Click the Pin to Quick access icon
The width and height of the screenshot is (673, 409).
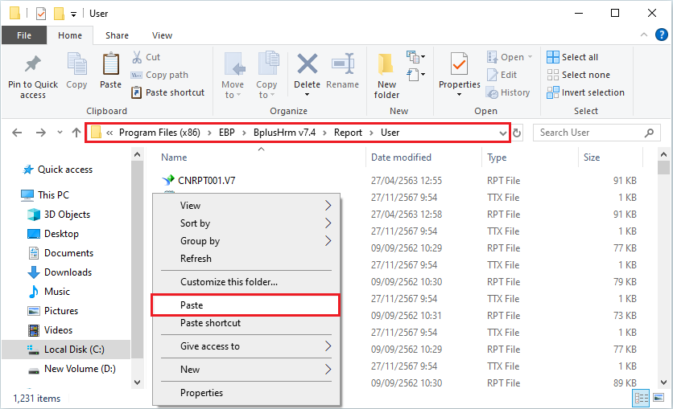(33, 65)
